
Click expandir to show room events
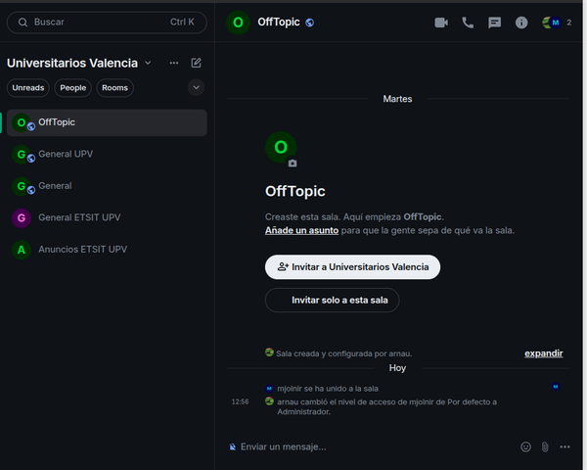[544, 353]
